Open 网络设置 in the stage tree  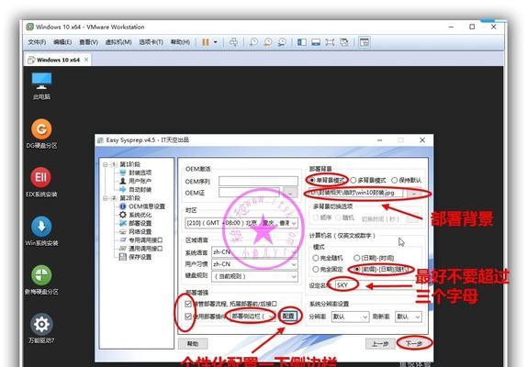[140, 231]
